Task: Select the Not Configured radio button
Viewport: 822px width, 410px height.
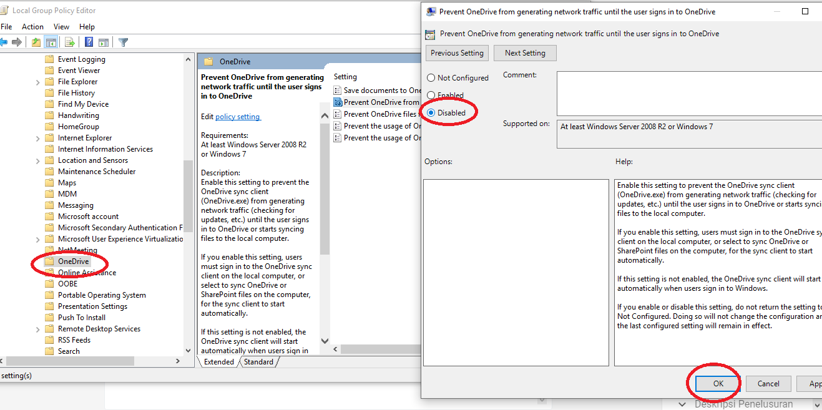Action: click(431, 78)
